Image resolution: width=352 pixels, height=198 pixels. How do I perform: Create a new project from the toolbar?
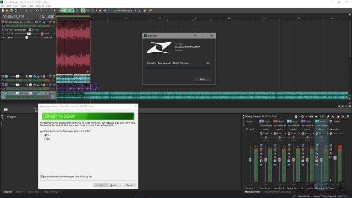(x=3, y=11)
